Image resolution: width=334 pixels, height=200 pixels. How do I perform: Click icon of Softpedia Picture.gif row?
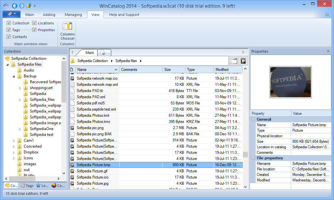[73, 171]
